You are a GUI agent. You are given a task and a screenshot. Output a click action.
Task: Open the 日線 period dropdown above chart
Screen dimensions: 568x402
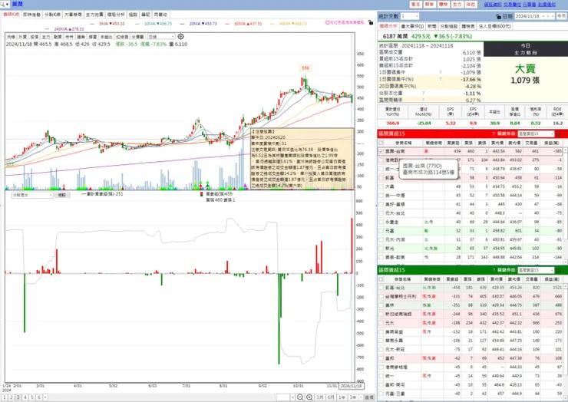[x=161, y=37]
